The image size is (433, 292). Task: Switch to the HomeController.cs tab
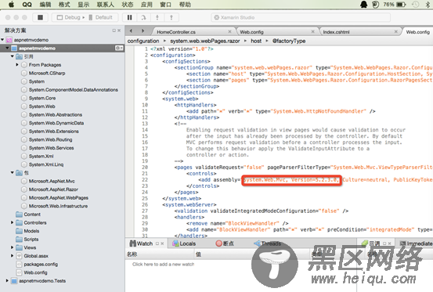(x=176, y=32)
